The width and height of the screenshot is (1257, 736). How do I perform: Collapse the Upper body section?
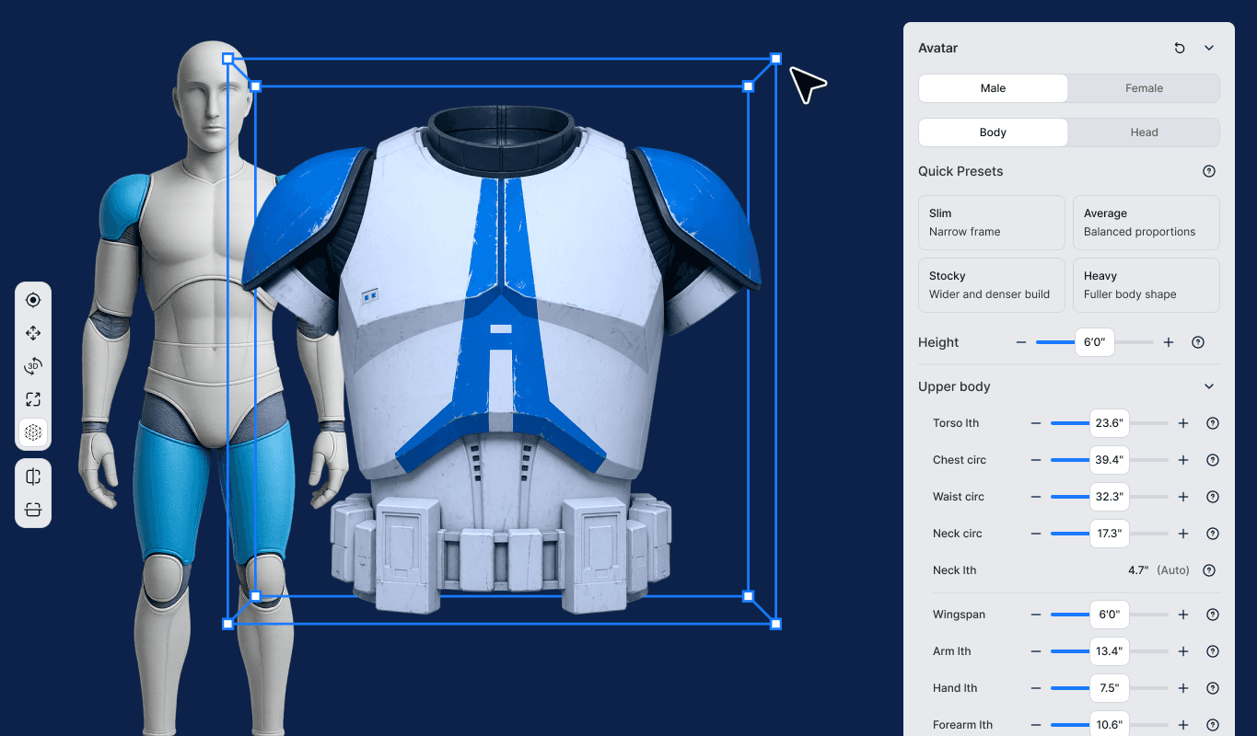(x=1209, y=386)
